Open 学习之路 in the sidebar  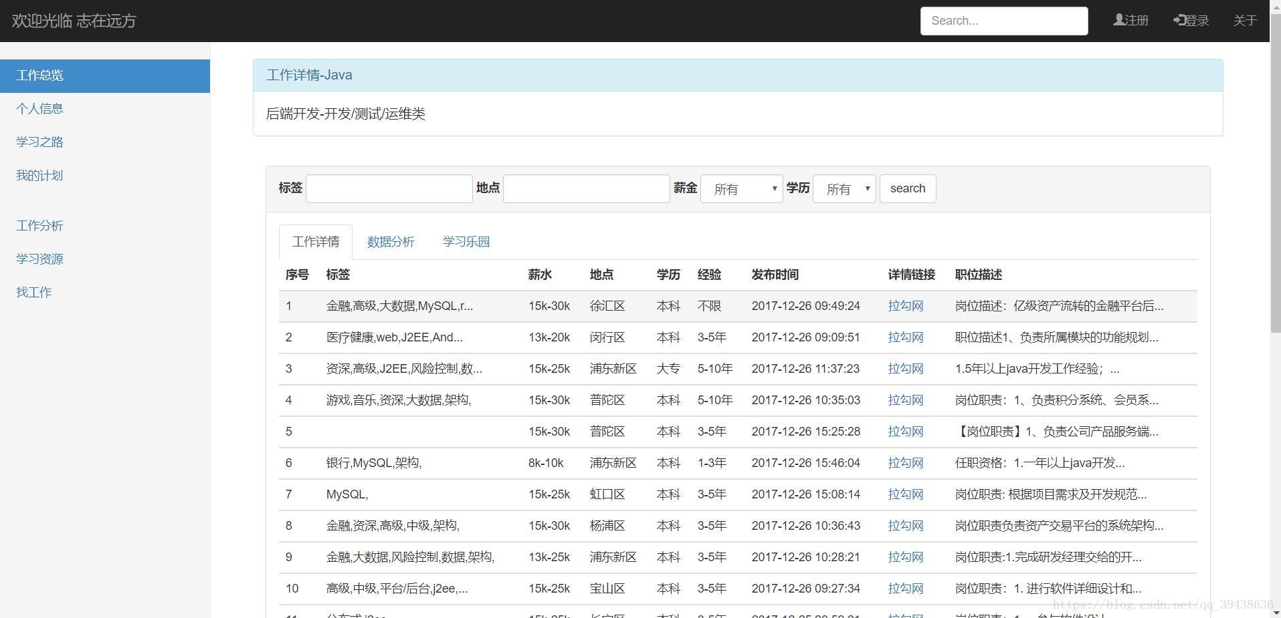(39, 142)
